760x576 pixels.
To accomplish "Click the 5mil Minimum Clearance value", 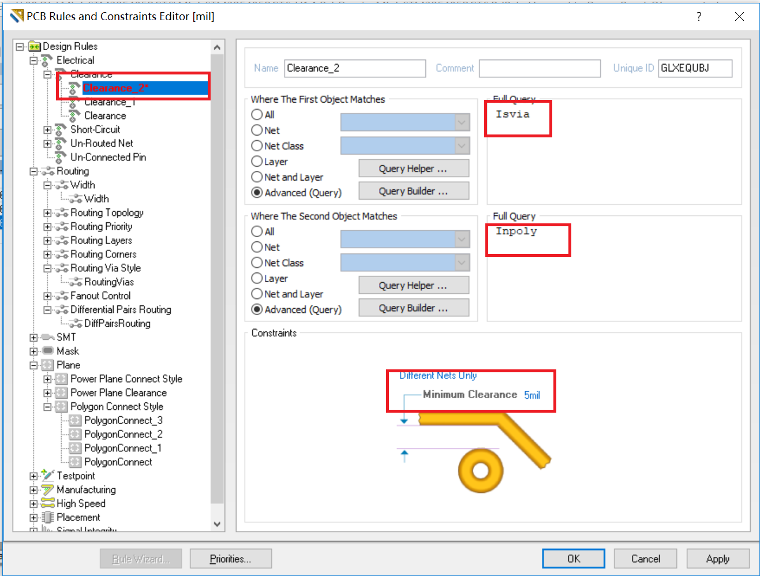I will tap(531, 395).
